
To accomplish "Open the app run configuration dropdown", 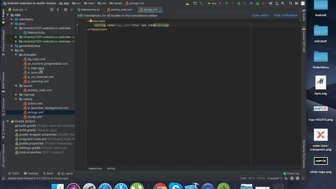I will click(x=214, y=3).
